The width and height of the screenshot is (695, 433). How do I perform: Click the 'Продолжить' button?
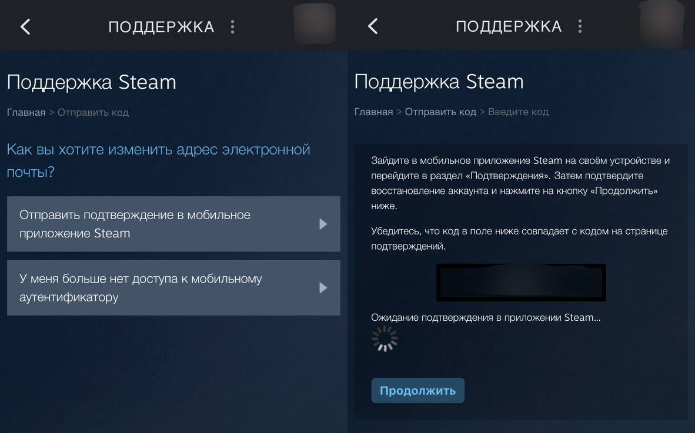pyautogui.click(x=417, y=391)
